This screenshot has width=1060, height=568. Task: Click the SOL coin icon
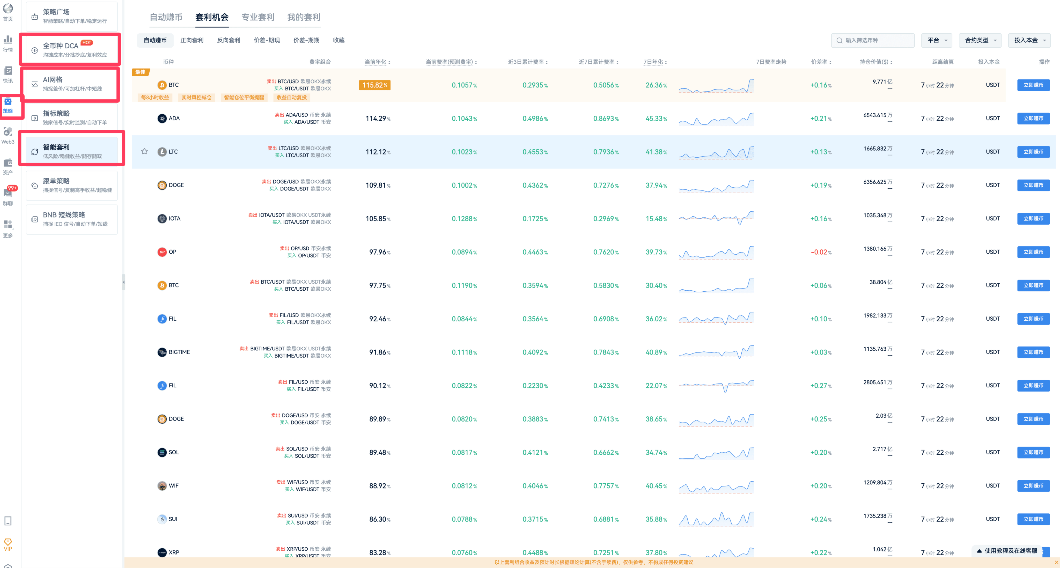[162, 452]
